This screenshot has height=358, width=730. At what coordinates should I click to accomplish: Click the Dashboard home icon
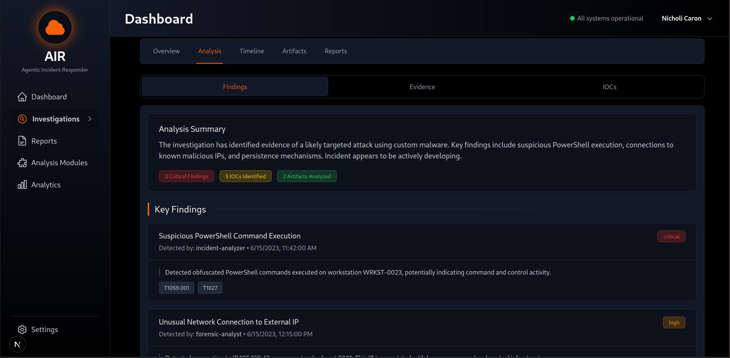22,97
